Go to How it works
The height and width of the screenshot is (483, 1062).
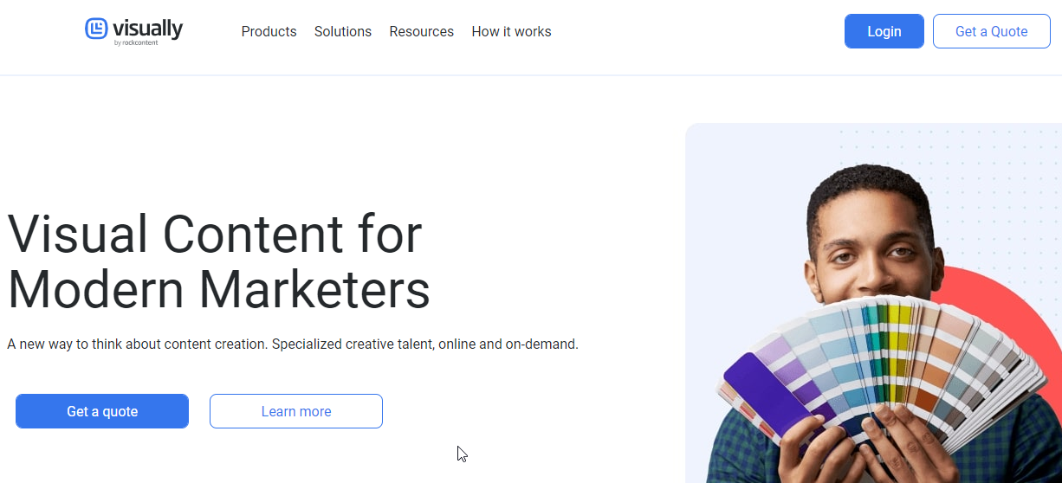pyautogui.click(x=511, y=31)
